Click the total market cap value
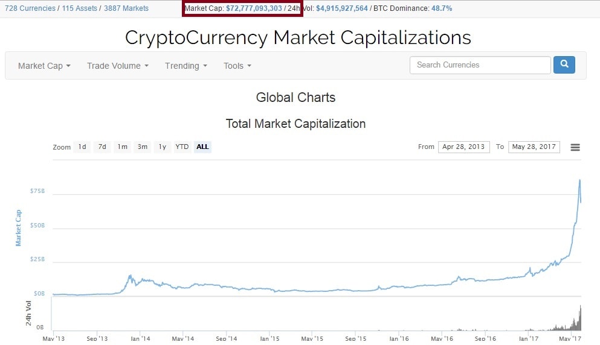 pos(254,8)
